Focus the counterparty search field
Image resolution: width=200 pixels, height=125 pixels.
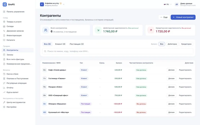click(x=118, y=51)
